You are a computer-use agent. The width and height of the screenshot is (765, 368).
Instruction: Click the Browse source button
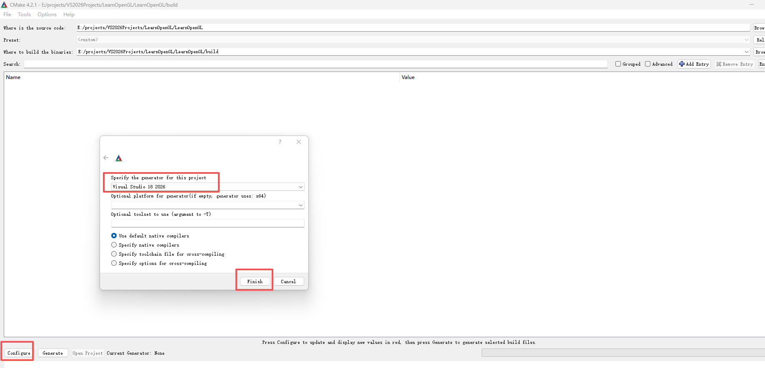point(759,28)
